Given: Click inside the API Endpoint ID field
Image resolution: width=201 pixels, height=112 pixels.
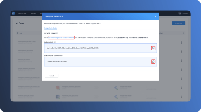Looking at the screenshot, I should pos(100,62).
